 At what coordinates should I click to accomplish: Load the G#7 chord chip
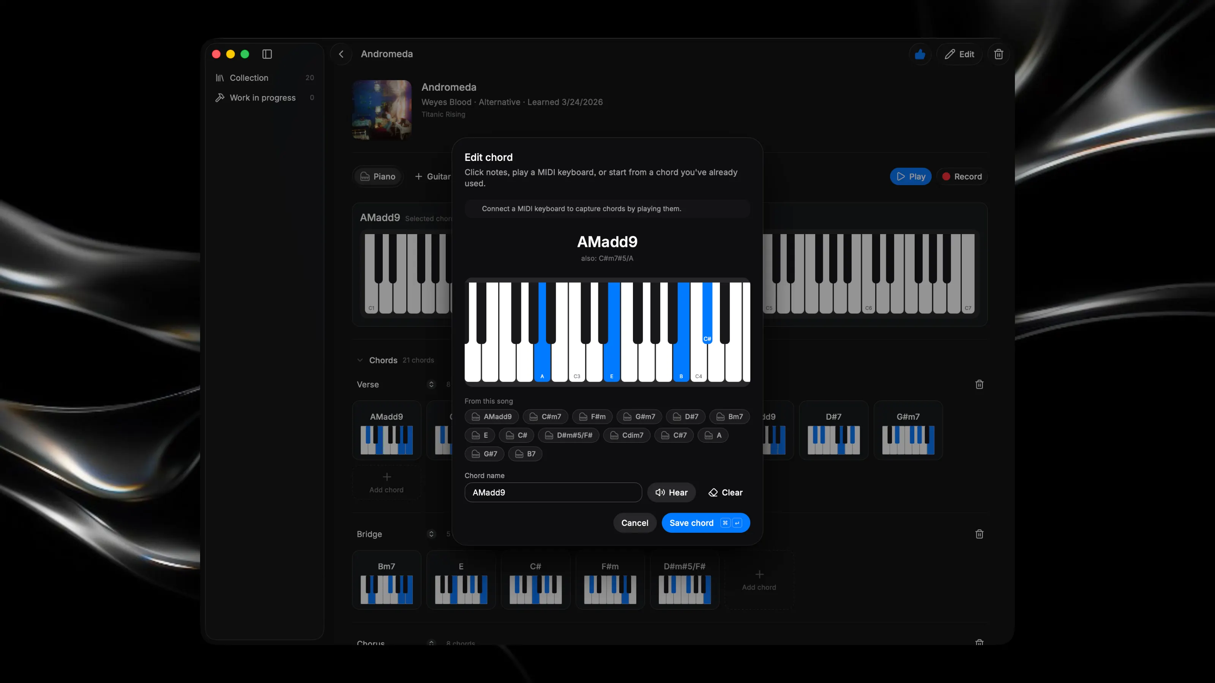(484, 454)
